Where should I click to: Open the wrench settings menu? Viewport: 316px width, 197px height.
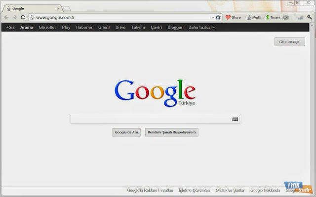pos(310,18)
